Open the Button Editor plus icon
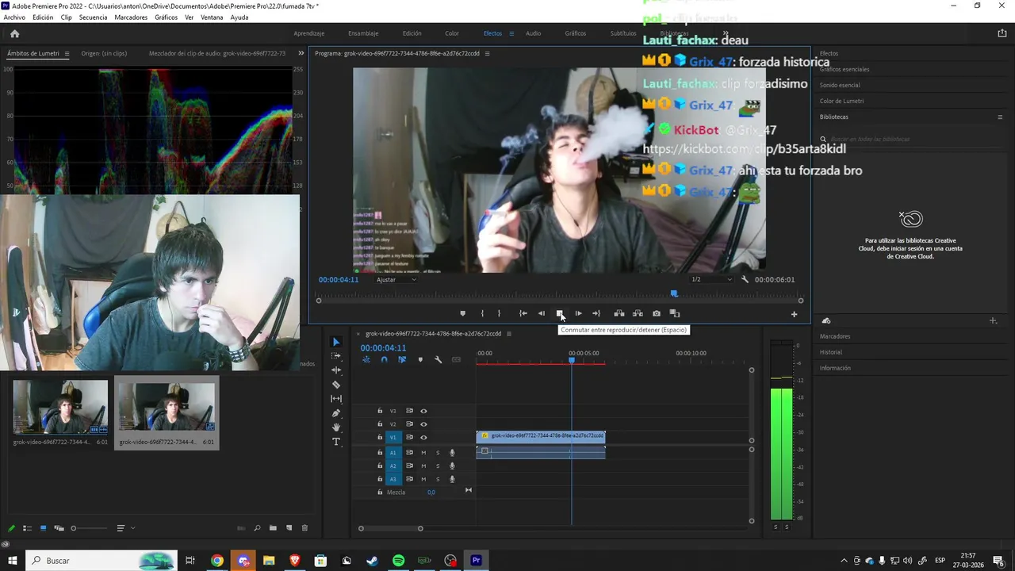 click(794, 314)
